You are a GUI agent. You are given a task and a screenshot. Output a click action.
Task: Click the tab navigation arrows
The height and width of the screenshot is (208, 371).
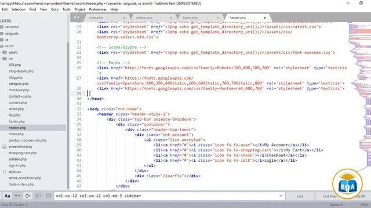tap(76, 17)
